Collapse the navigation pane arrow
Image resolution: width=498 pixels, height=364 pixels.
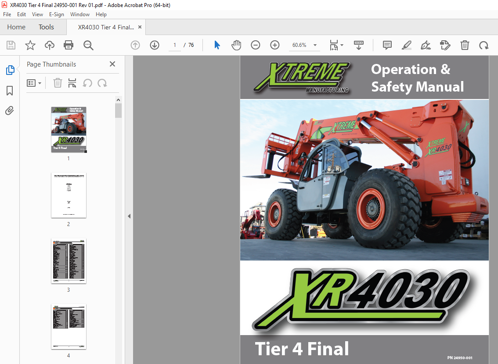(129, 216)
